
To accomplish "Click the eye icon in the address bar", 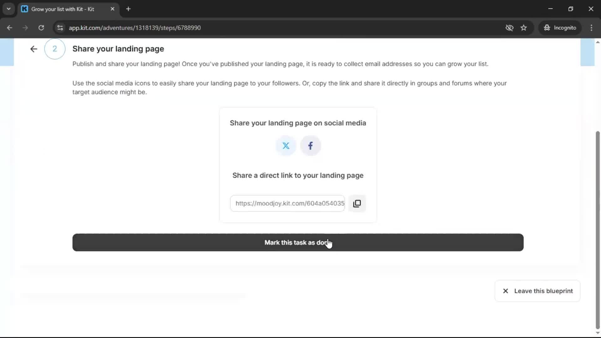I will (x=510, y=28).
